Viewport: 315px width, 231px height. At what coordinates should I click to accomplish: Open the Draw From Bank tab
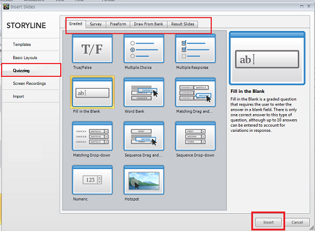tap(148, 24)
